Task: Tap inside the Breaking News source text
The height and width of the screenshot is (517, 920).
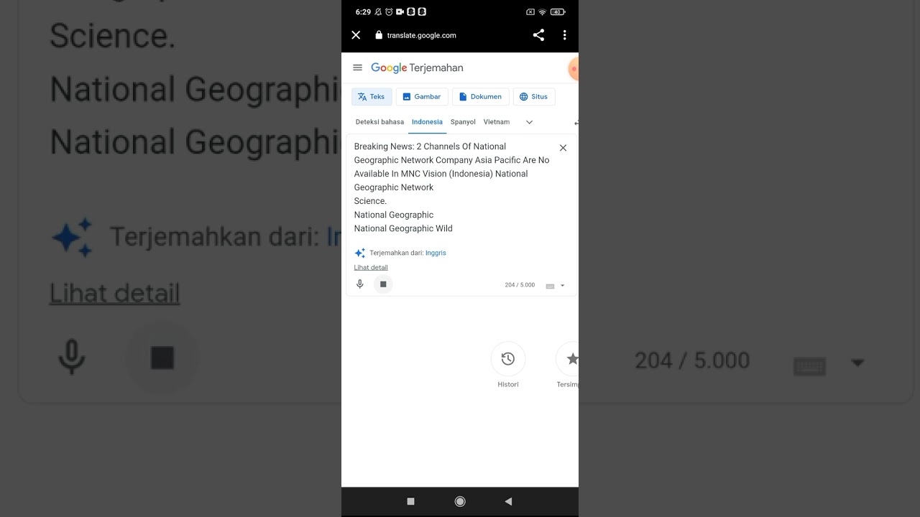Action: coord(452,187)
